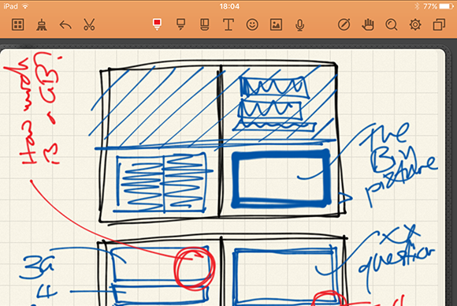This screenshot has width=457, height=306.
Task: Insert an image from photos
Action: [276, 24]
